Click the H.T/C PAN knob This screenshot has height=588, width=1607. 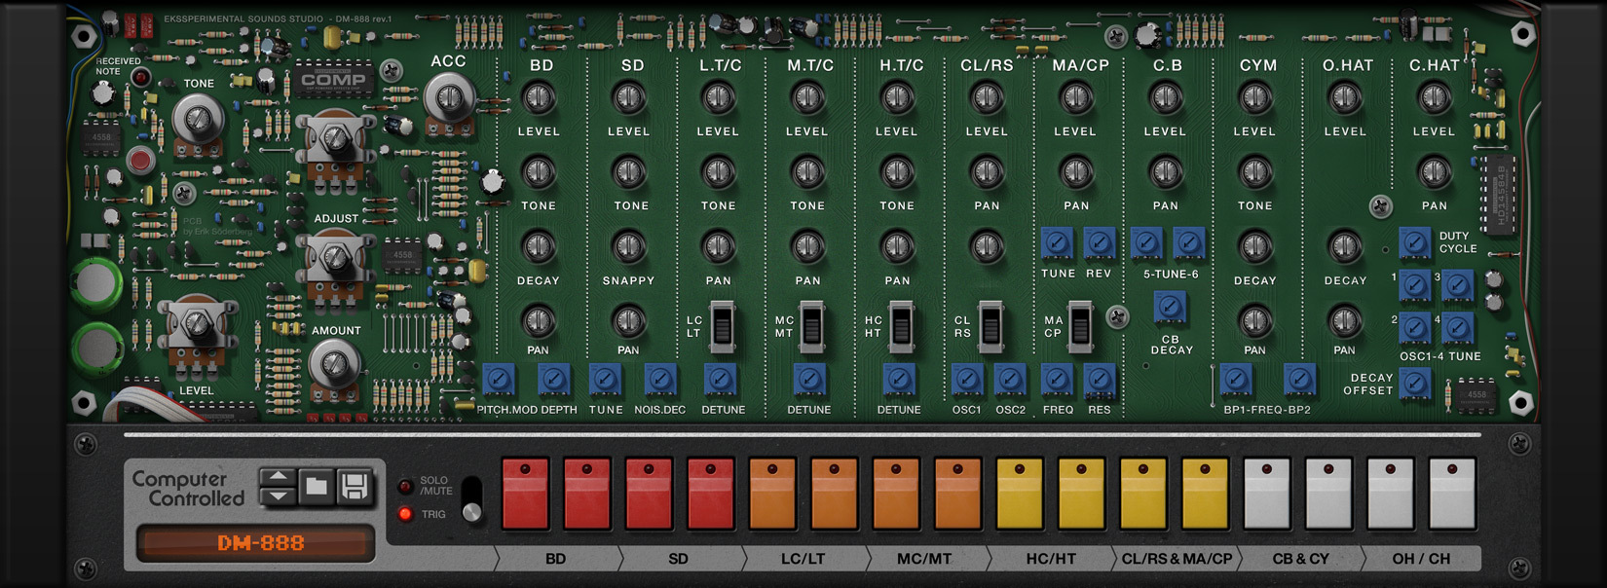897,246
